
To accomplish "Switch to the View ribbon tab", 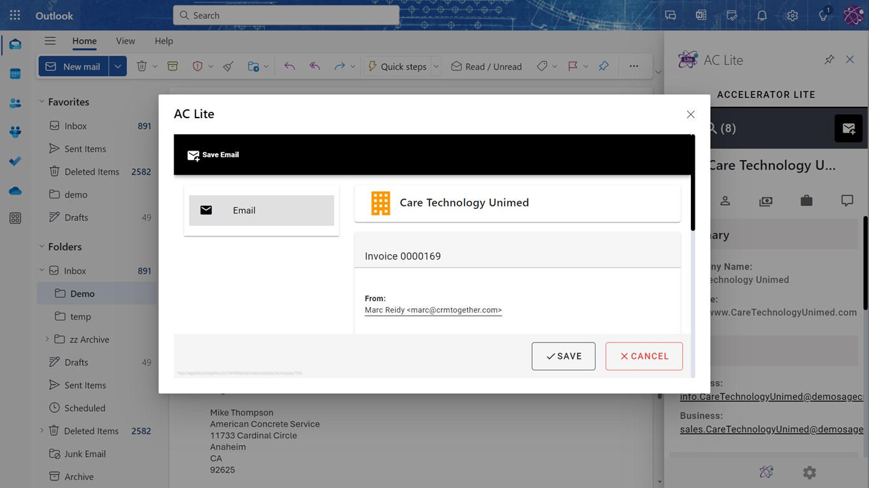I will coord(125,41).
